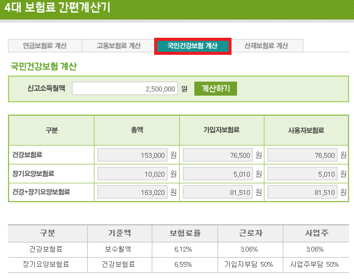The width and height of the screenshot is (354, 279).
Task: Select the total field showing 163,020
Action: (x=132, y=192)
